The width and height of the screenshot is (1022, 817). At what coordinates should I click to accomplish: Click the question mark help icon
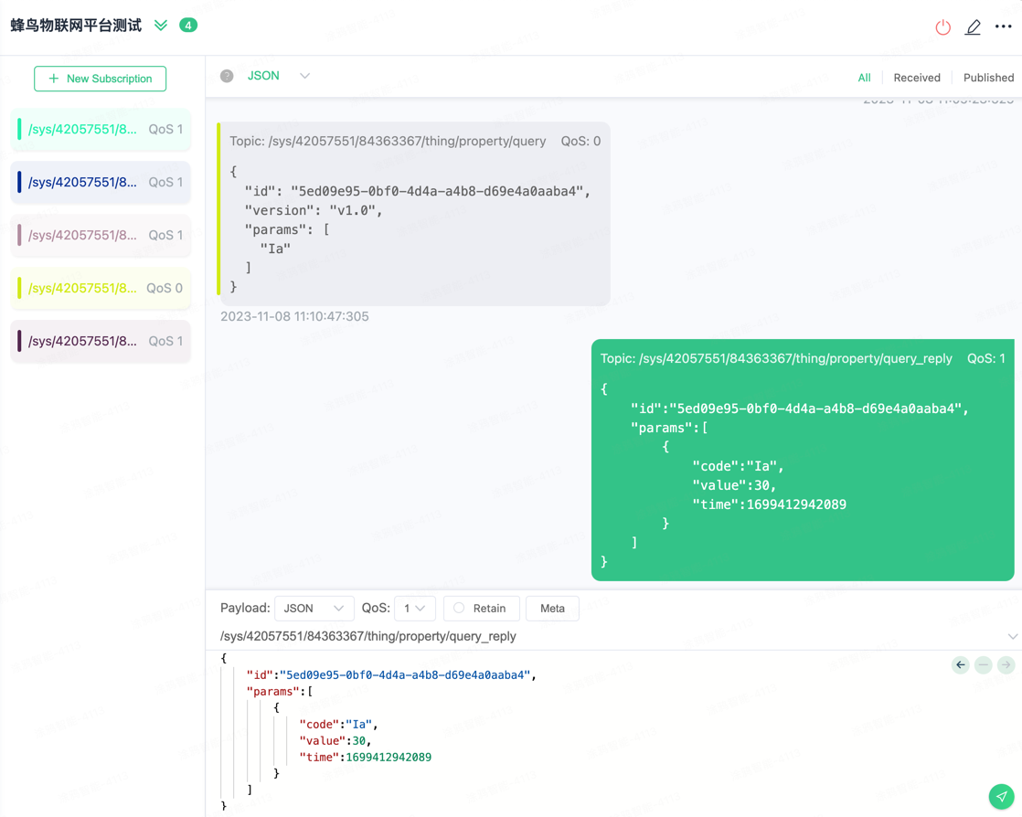click(227, 76)
